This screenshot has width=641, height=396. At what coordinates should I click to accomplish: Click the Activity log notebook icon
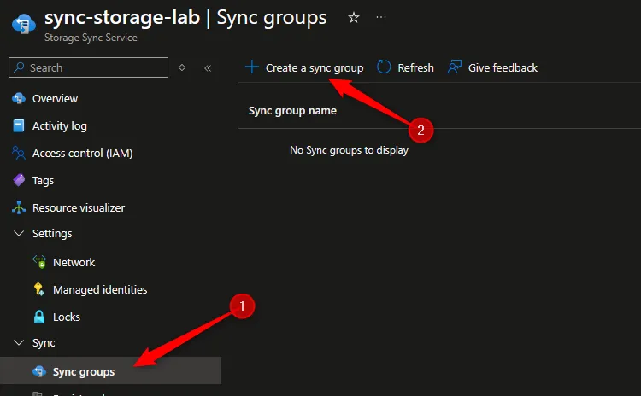coord(19,125)
